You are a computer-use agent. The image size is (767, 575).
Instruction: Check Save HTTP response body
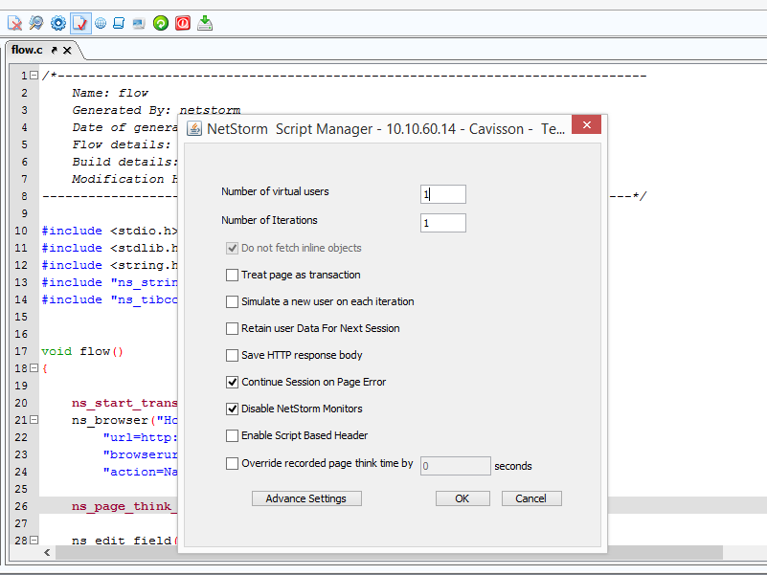[232, 356]
